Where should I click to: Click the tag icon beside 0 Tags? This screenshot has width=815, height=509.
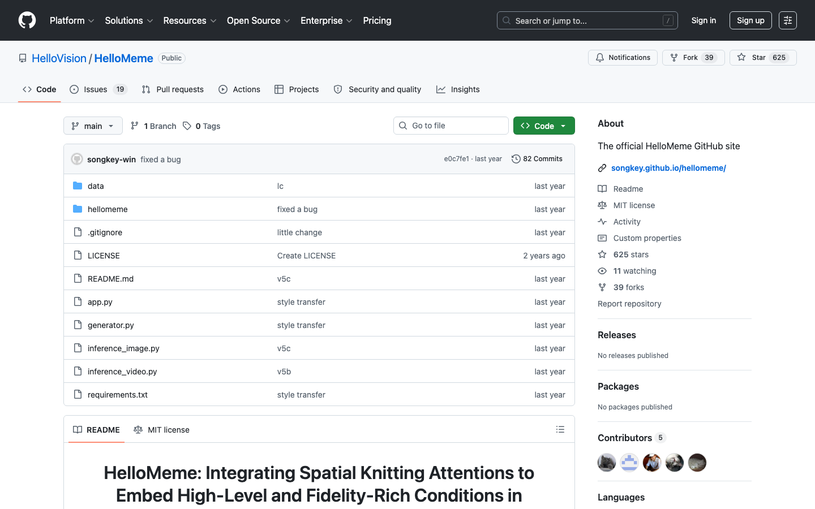point(187,126)
